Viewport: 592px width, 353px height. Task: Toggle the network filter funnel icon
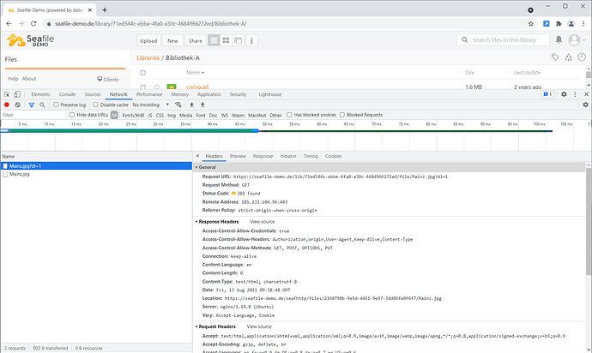tap(32, 105)
